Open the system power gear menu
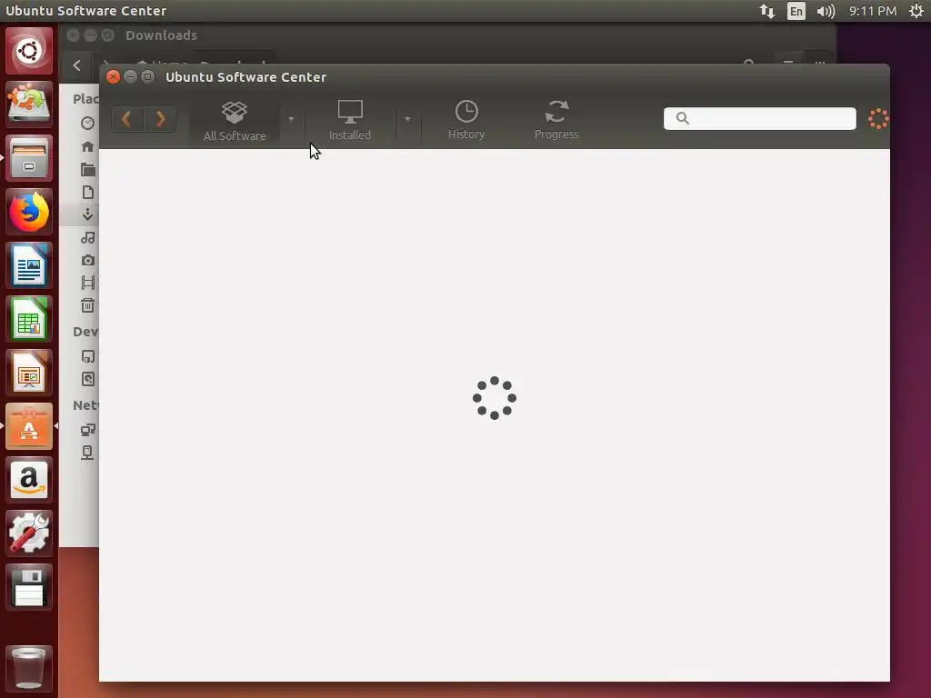This screenshot has height=698, width=931. click(x=916, y=11)
